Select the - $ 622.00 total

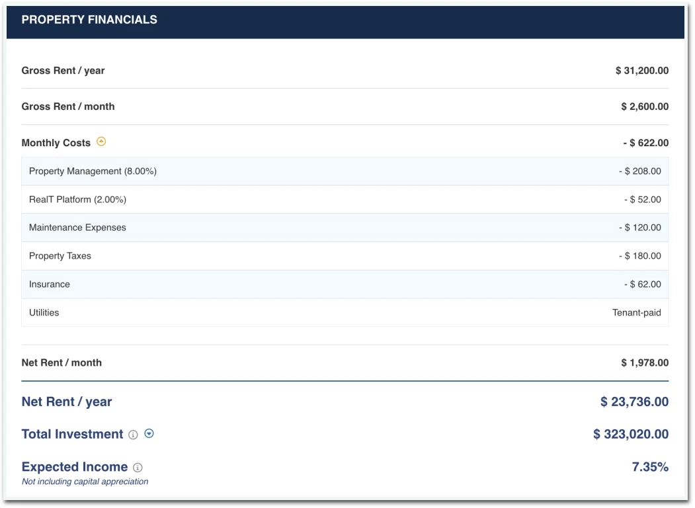646,143
